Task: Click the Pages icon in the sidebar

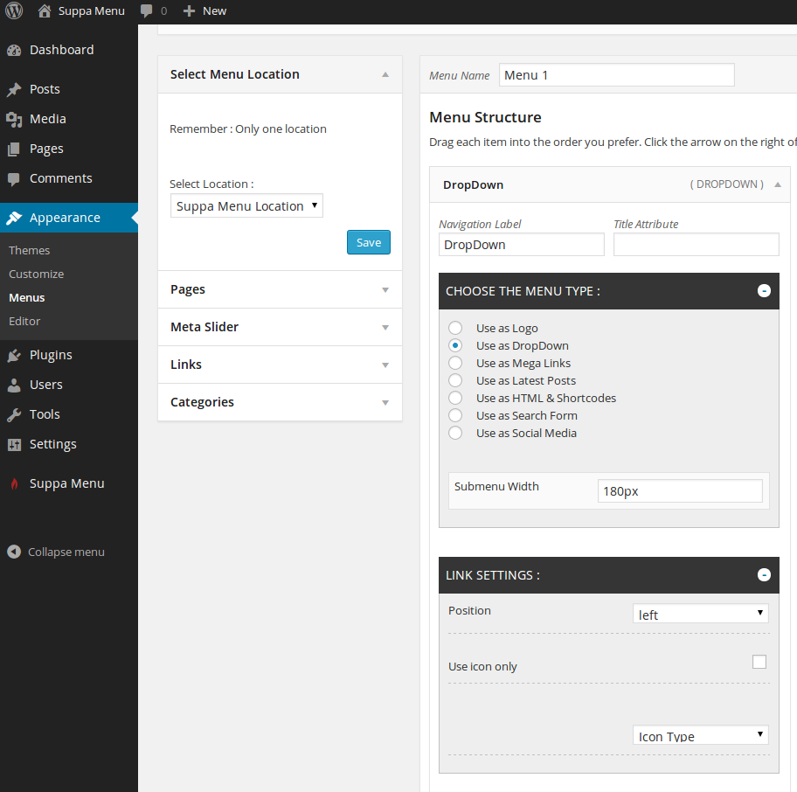Action: (x=14, y=149)
